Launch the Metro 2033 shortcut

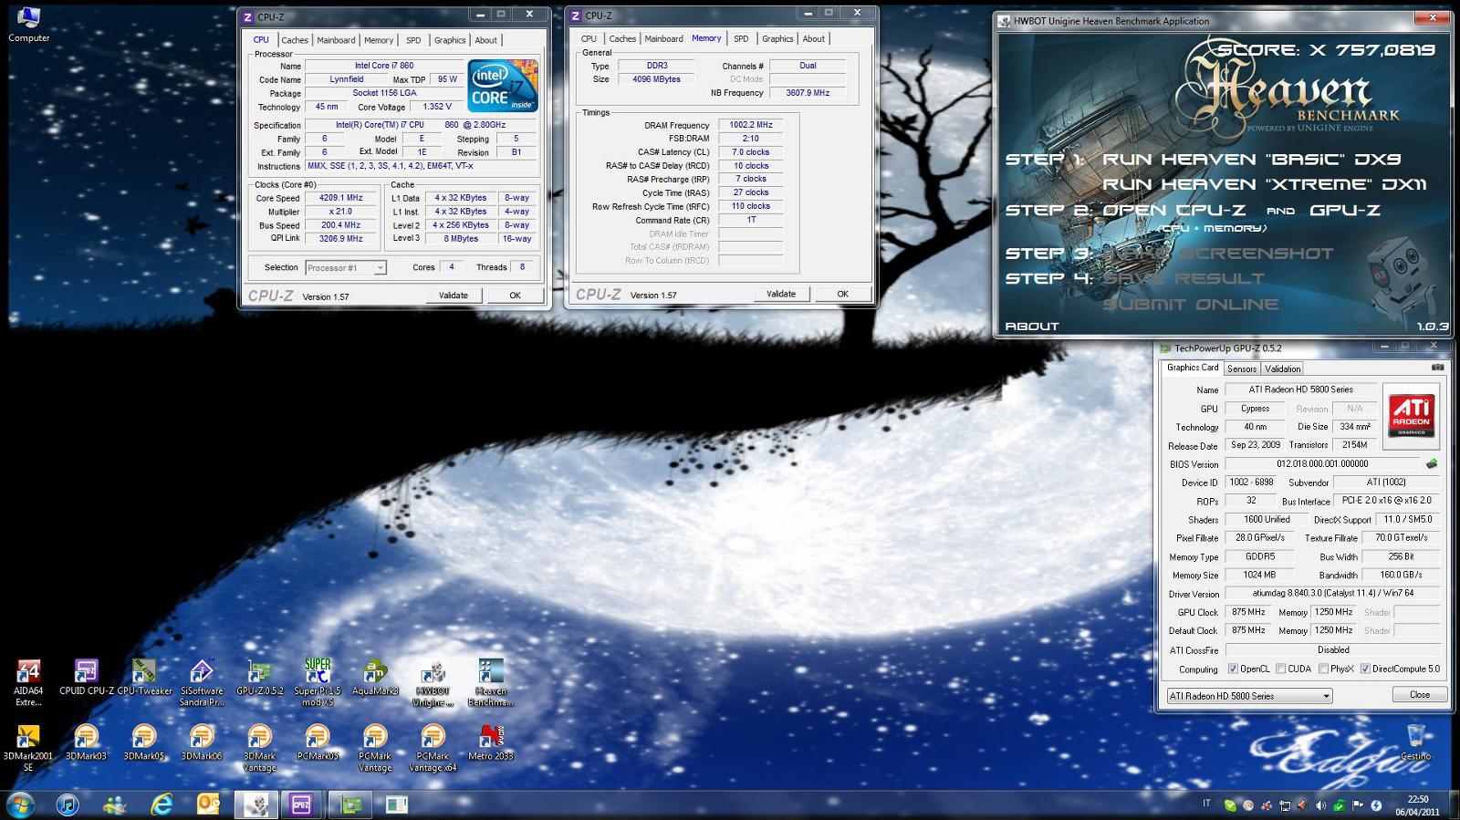coord(491,742)
